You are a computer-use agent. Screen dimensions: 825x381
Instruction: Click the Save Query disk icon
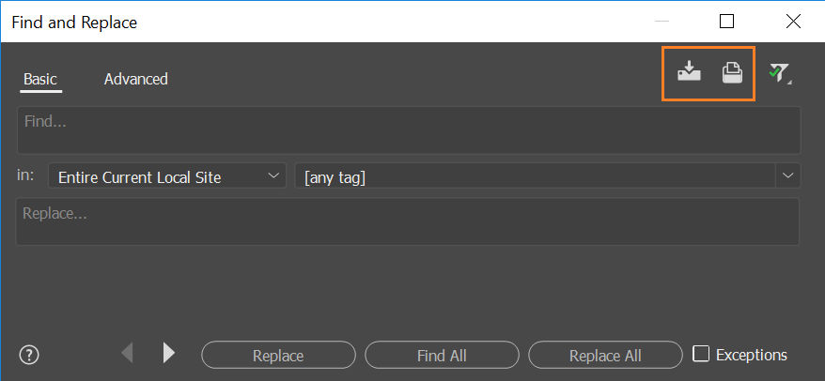[x=732, y=72]
